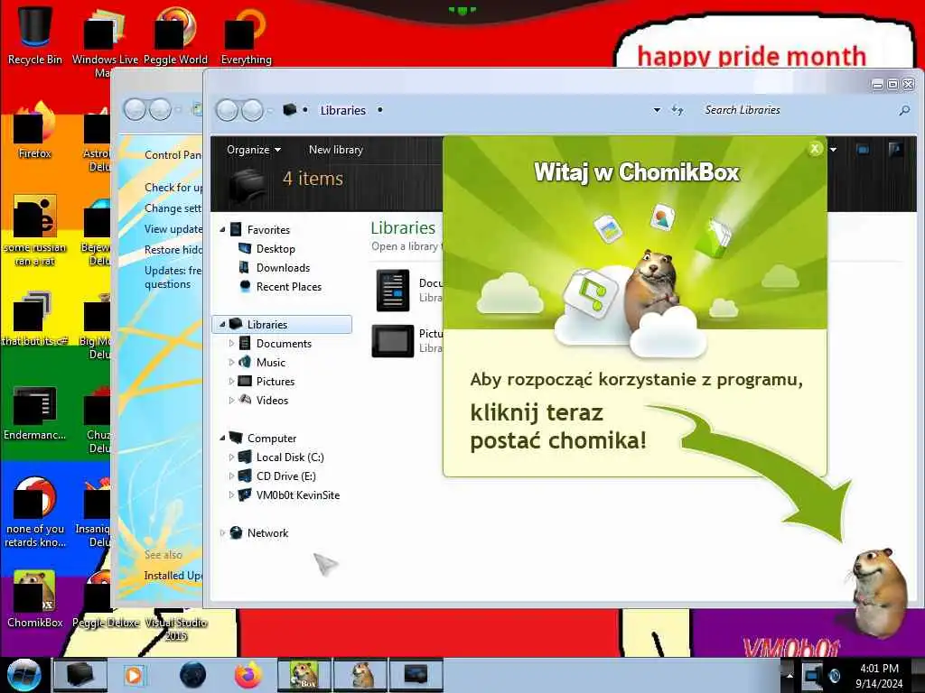Click Change settings link in back window
This screenshot has width=925, height=693.
pyautogui.click(x=173, y=208)
